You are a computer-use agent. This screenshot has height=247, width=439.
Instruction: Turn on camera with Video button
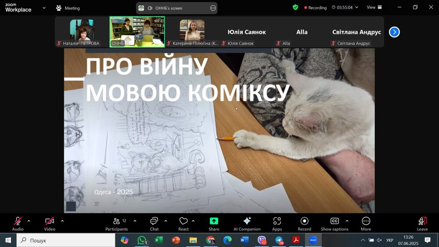50,222
